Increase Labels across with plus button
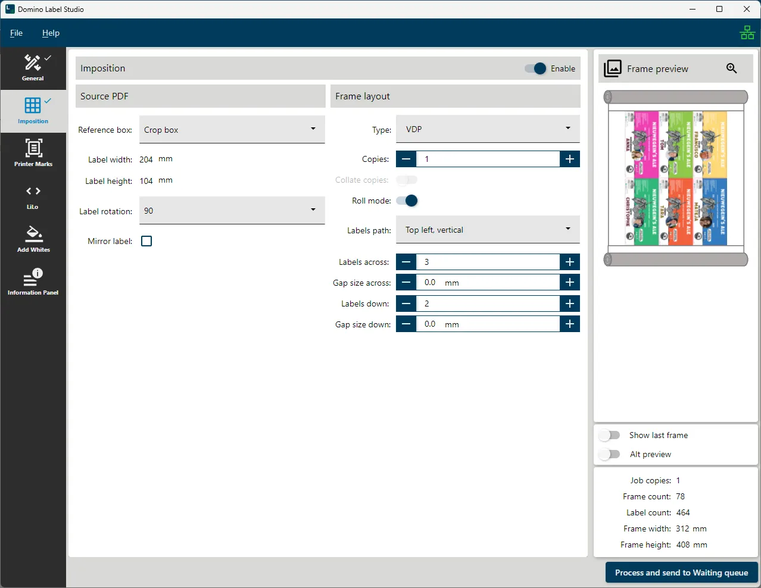This screenshot has height=588, width=761. pyautogui.click(x=570, y=262)
